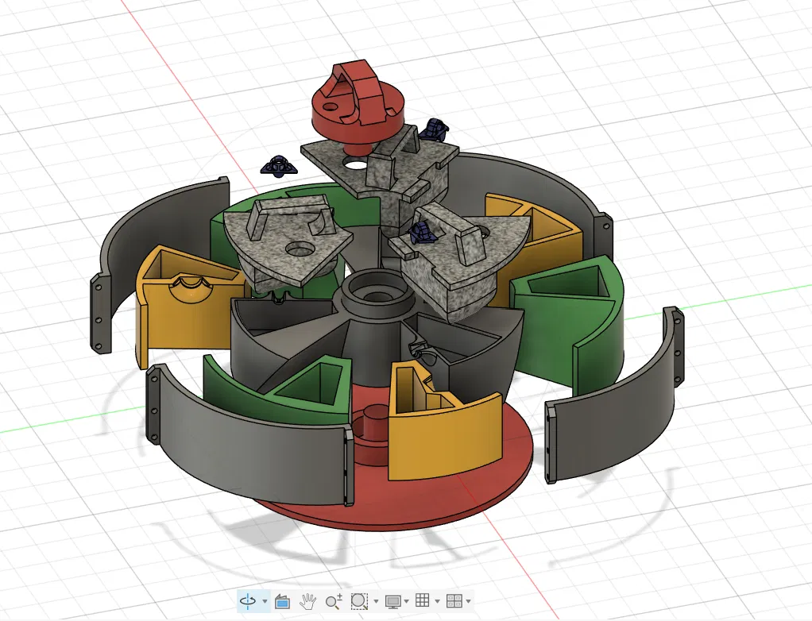Screen dimensions: 812x621
Task: Click the Grid and Snaps icon
Action: click(x=423, y=600)
